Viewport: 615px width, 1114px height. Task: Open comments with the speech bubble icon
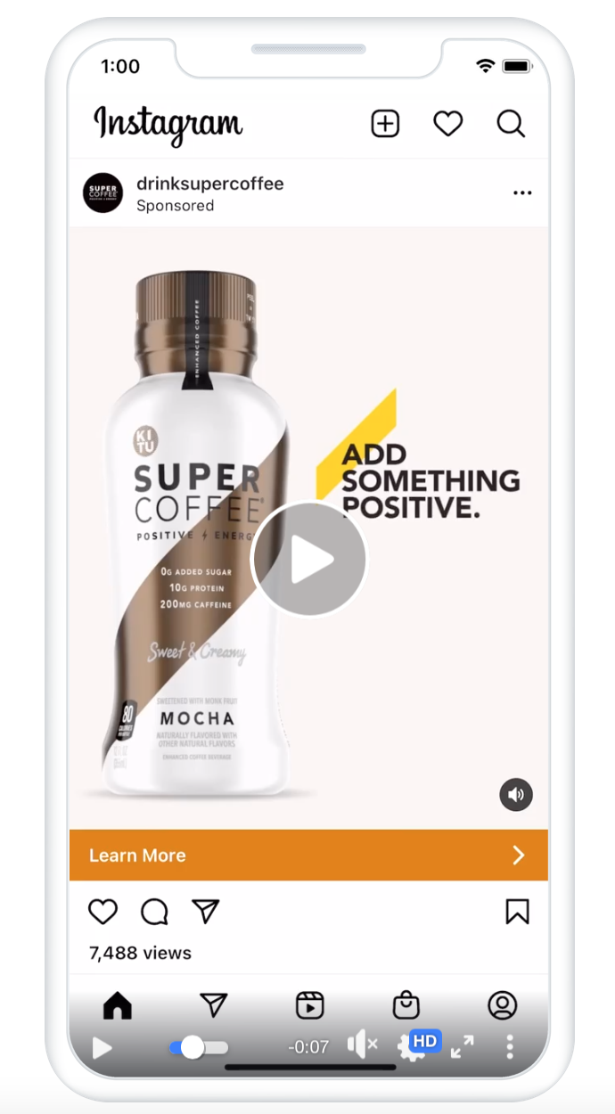[154, 911]
